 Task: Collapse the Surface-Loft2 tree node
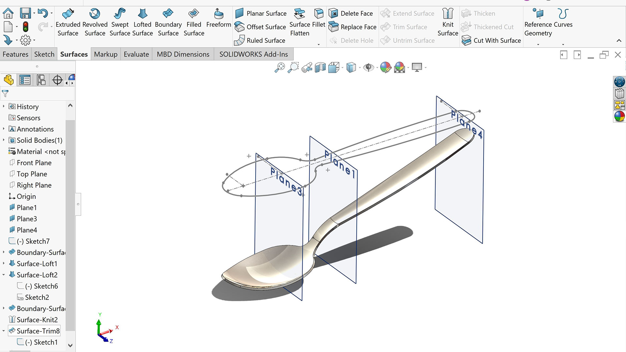click(x=4, y=275)
